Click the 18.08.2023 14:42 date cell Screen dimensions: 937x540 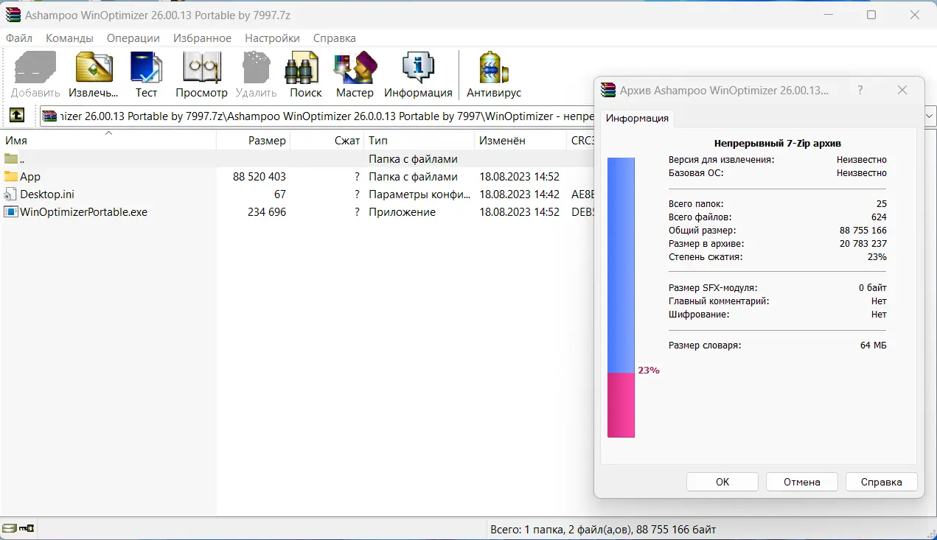click(519, 194)
